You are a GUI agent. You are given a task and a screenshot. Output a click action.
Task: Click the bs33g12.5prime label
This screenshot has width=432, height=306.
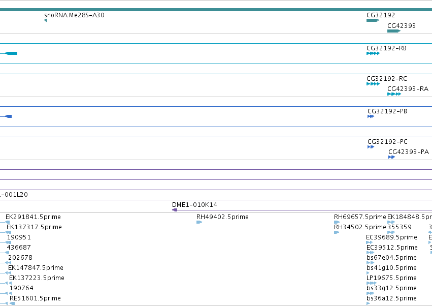(391, 288)
